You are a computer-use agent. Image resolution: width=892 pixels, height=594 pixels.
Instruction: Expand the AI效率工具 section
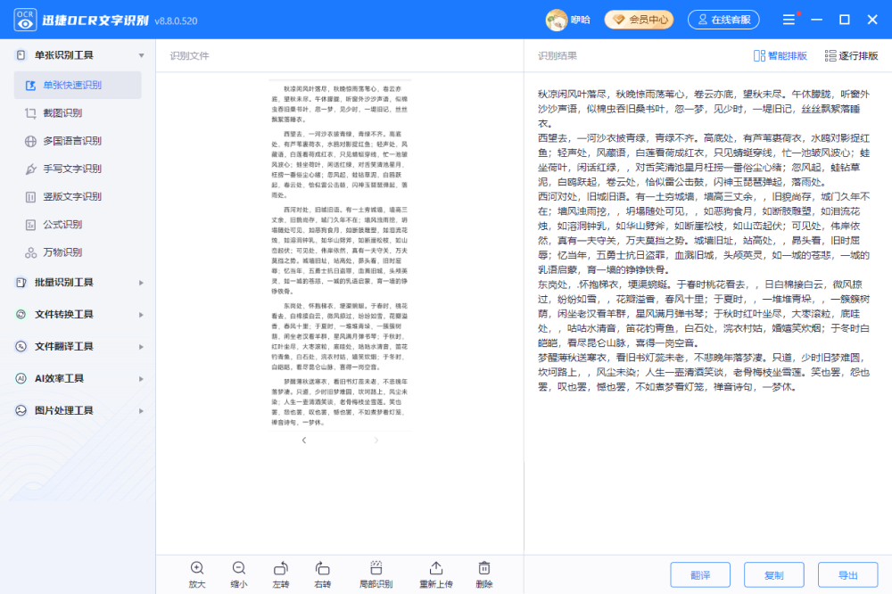[141, 379]
